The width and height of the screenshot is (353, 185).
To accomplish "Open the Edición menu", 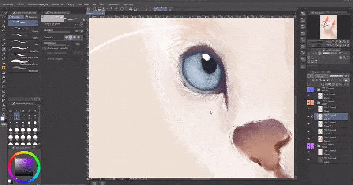I will tap(20, 4).
